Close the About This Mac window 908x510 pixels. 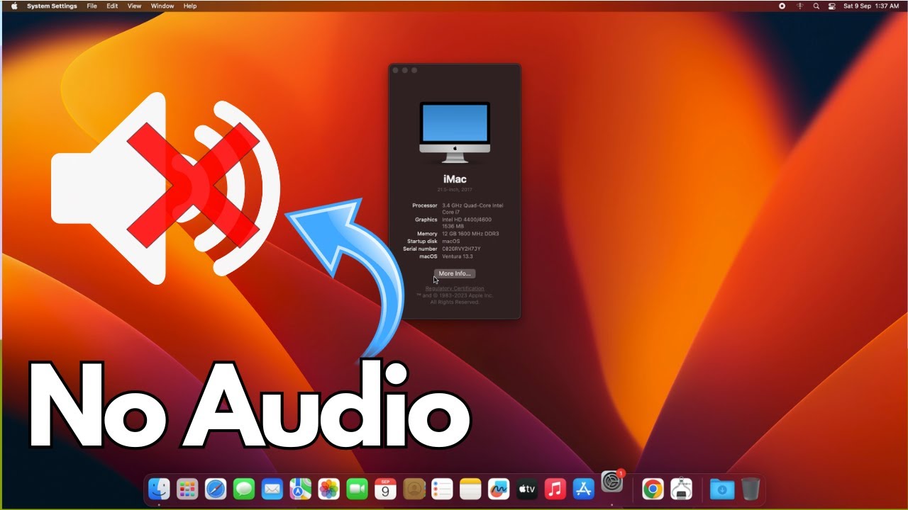click(396, 70)
